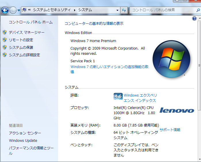Open help via the blue question mark
The width and height of the screenshot is (201, 162).
tap(194, 19)
